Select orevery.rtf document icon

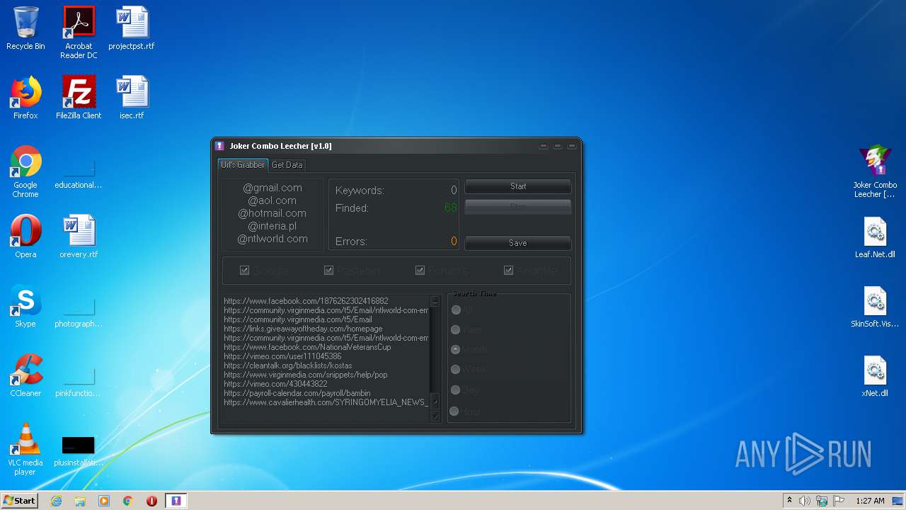(x=79, y=237)
